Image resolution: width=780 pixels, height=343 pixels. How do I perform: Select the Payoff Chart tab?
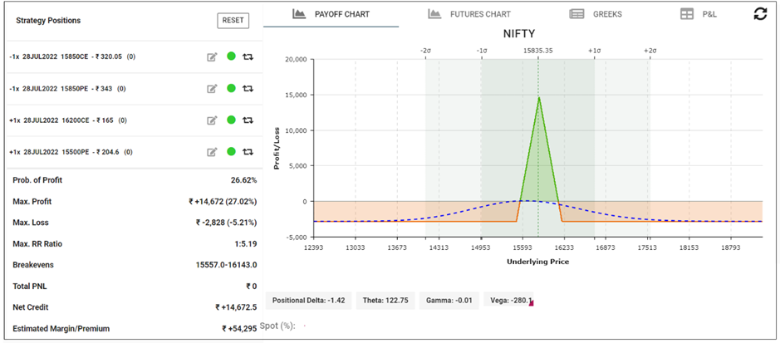click(331, 14)
